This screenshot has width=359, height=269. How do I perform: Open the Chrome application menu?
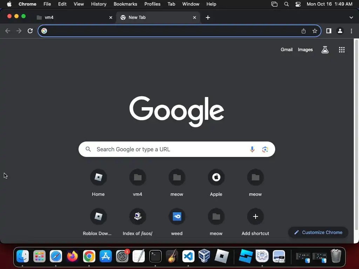pyautogui.click(x=27, y=4)
